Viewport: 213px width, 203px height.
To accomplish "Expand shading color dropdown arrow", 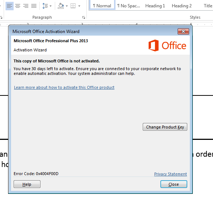I will 67,6.
